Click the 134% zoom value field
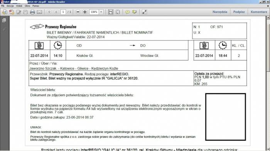 click(x=94, y=12)
